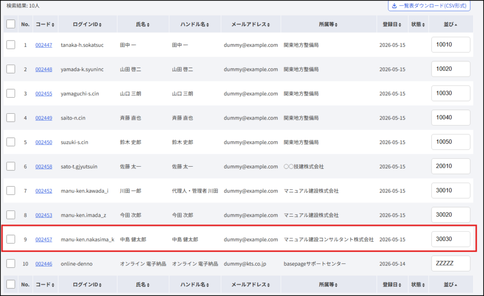This screenshot has height=296, width=484.
Task: Edit the sort order field 30030
Action: 450,239
